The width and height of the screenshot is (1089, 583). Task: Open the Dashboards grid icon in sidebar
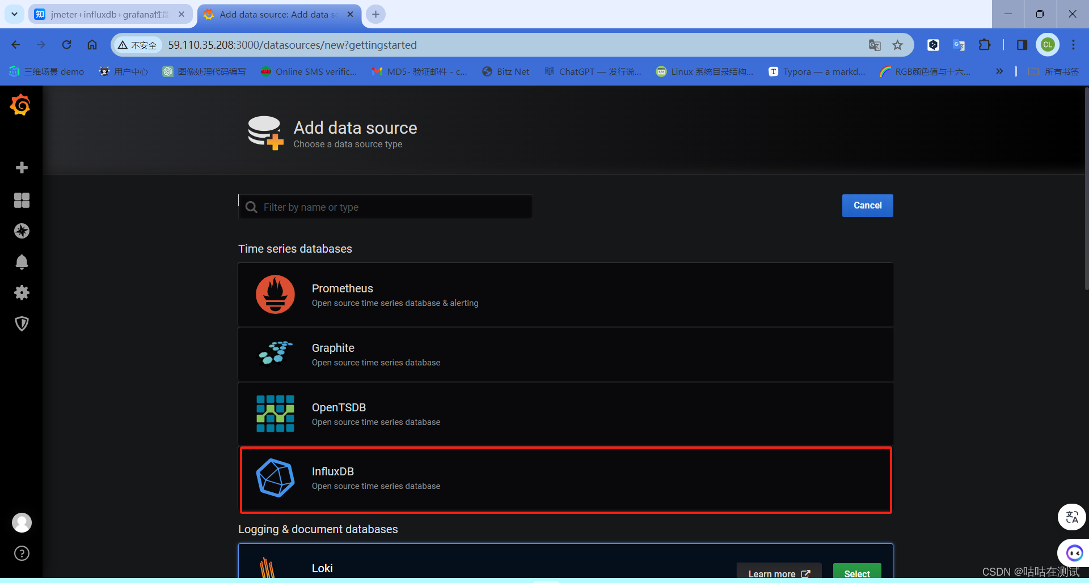[22, 200]
